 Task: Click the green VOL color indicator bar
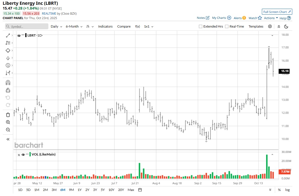(30, 154)
